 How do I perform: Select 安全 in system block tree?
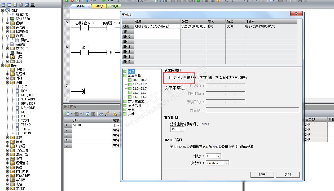131,110
